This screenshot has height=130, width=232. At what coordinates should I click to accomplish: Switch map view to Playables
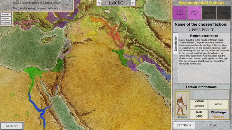click(x=5, y=23)
